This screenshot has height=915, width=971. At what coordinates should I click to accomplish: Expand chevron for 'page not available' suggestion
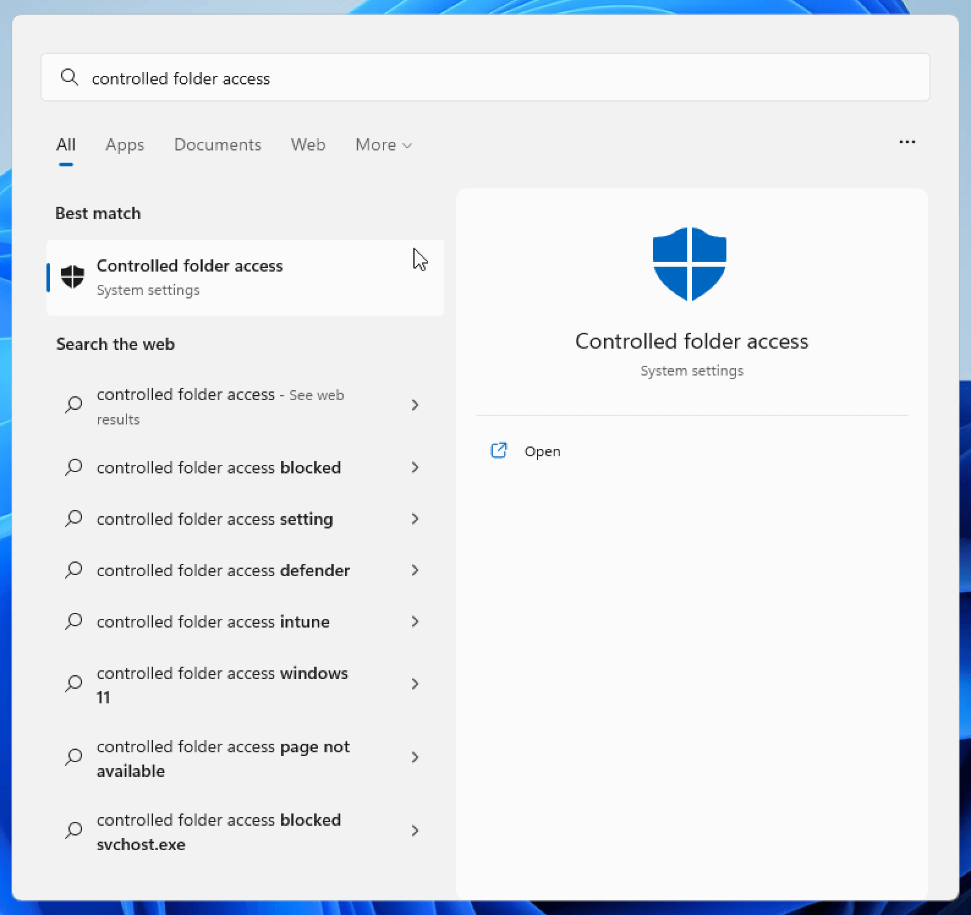pyautogui.click(x=415, y=757)
